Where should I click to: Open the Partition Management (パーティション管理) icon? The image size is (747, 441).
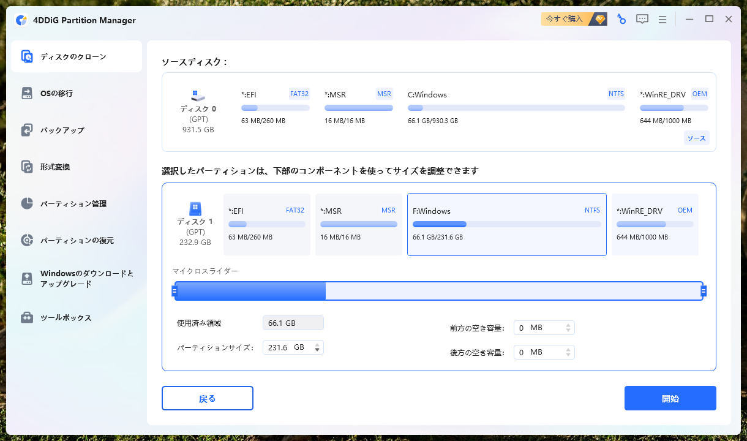pos(27,203)
